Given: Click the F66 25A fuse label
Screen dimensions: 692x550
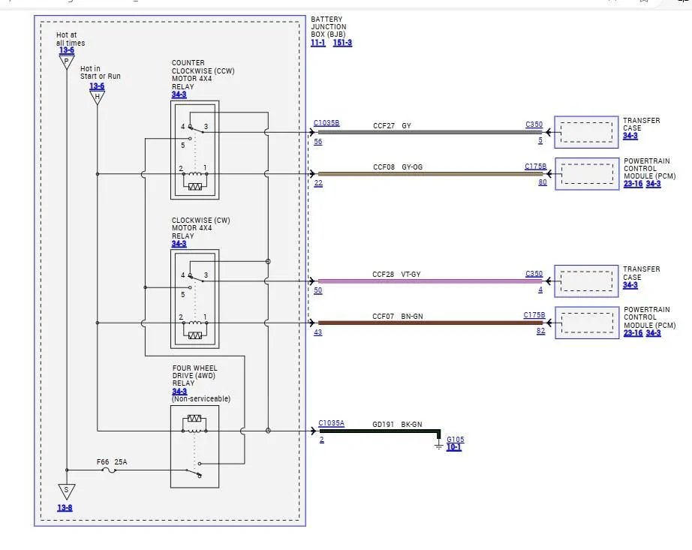Looking at the screenshot, I should click(x=112, y=461).
